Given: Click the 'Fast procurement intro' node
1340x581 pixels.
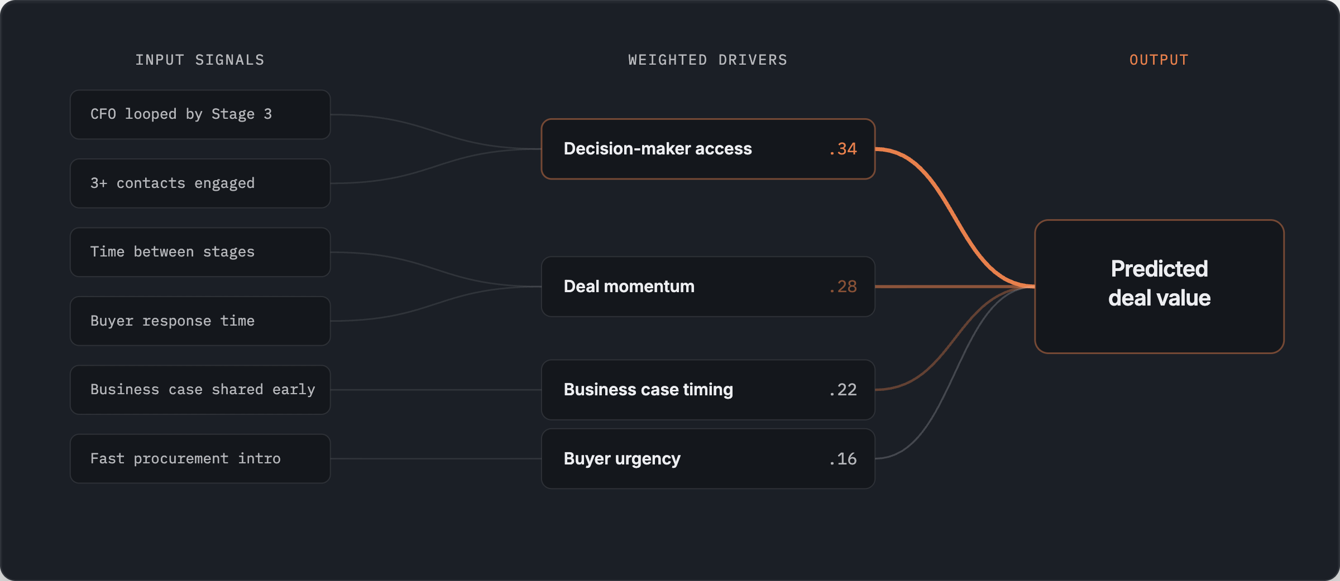Looking at the screenshot, I should [200, 459].
